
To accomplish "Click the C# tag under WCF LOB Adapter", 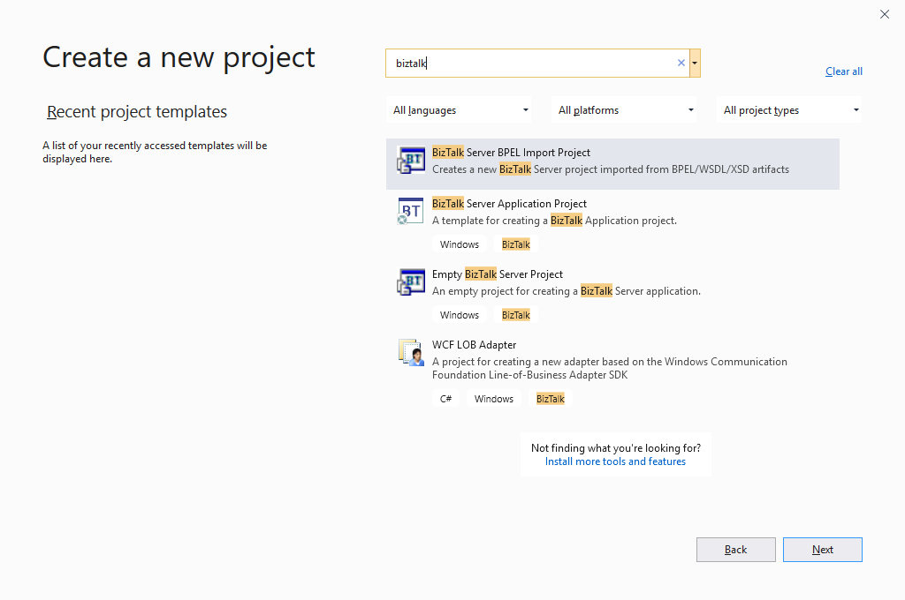I will (446, 399).
